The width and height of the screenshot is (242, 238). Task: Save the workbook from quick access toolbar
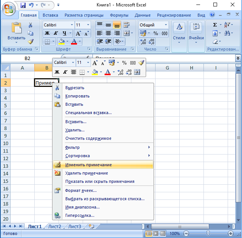point(23,5)
